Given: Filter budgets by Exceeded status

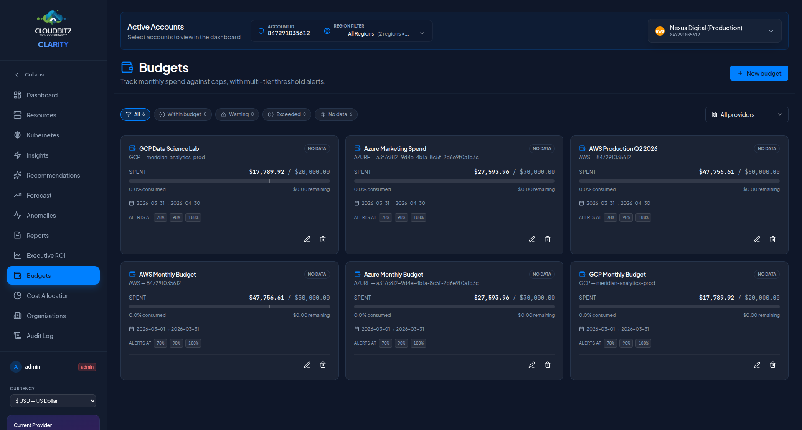Looking at the screenshot, I should pos(287,114).
